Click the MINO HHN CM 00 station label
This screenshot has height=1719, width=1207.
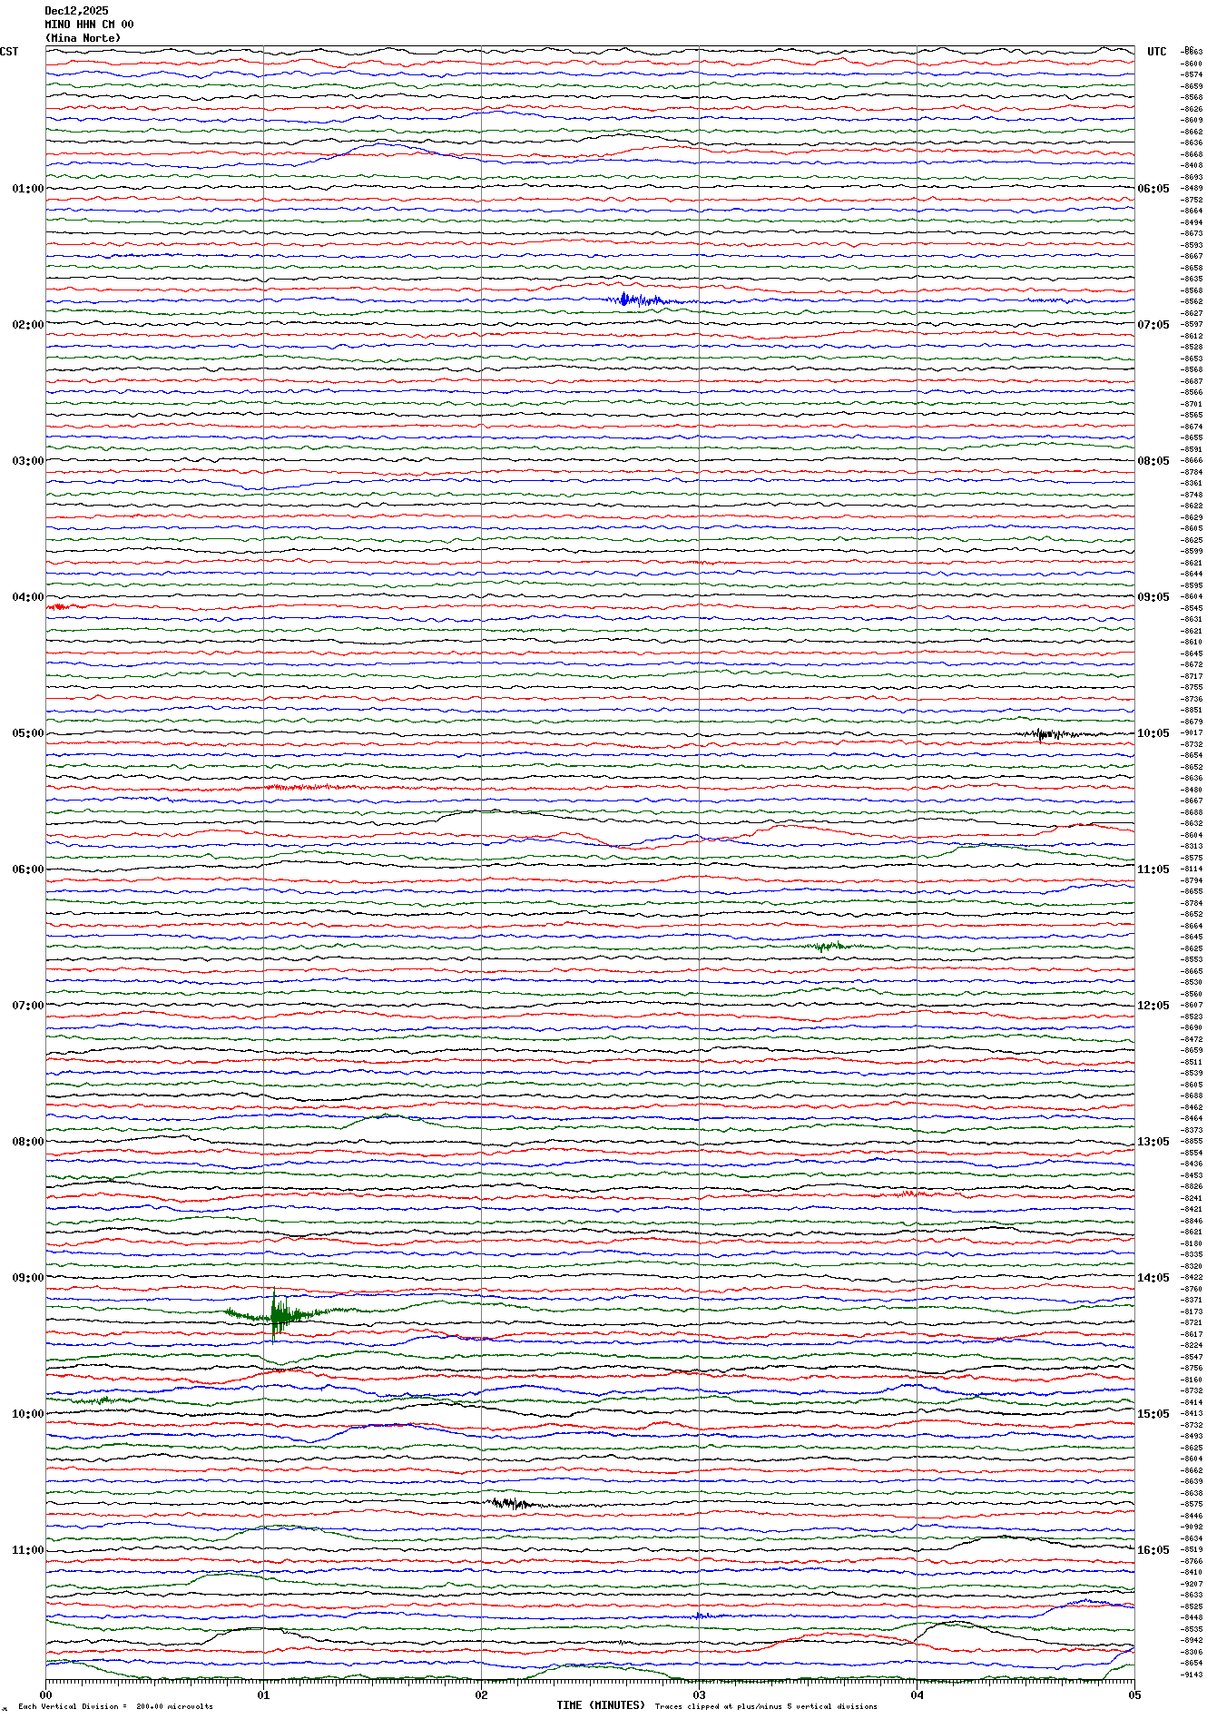point(89,25)
